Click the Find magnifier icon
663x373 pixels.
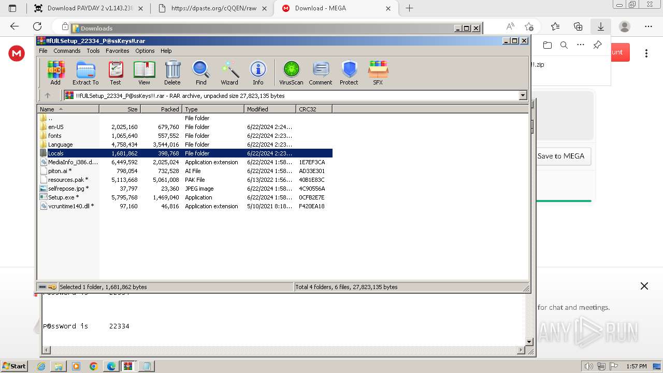click(x=201, y=73)
